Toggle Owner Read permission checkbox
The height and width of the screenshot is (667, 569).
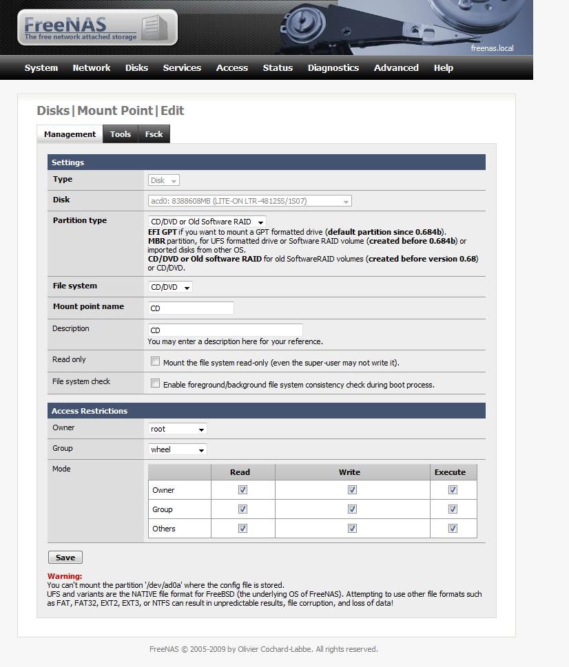(242, 490)
